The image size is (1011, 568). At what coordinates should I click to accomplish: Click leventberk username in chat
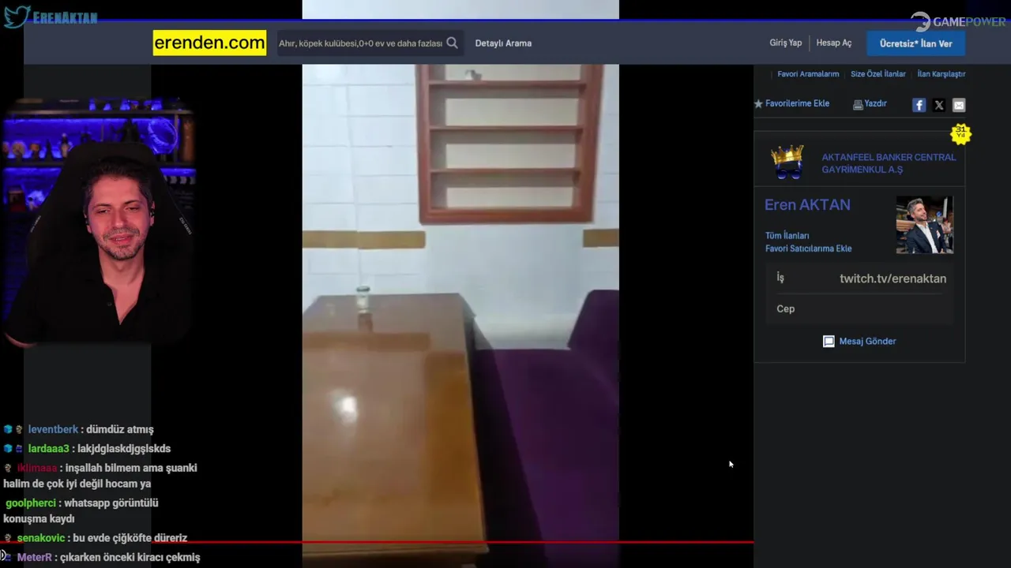coord(53,430)
